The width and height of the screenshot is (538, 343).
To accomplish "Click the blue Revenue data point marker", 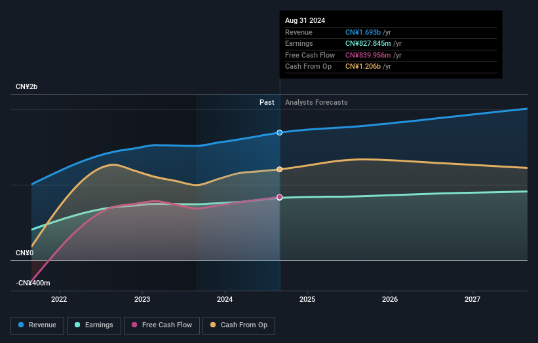I will (280, 133).
